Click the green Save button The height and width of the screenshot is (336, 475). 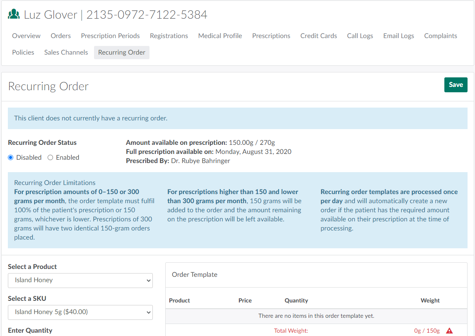click(456, 85)
